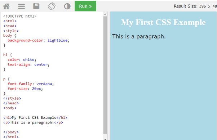This screenshot has width=217, height=140.
Task: Click the background-color property in editor
Action: [x=25, y=40]
